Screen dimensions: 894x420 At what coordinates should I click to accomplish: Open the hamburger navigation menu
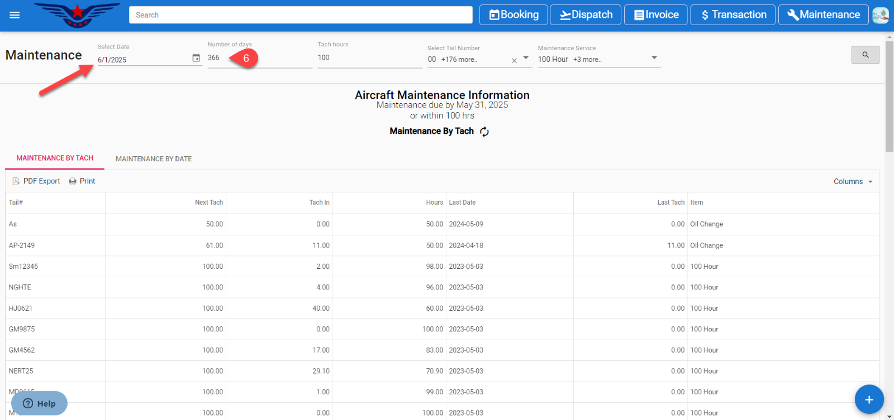tap(15, 15)
